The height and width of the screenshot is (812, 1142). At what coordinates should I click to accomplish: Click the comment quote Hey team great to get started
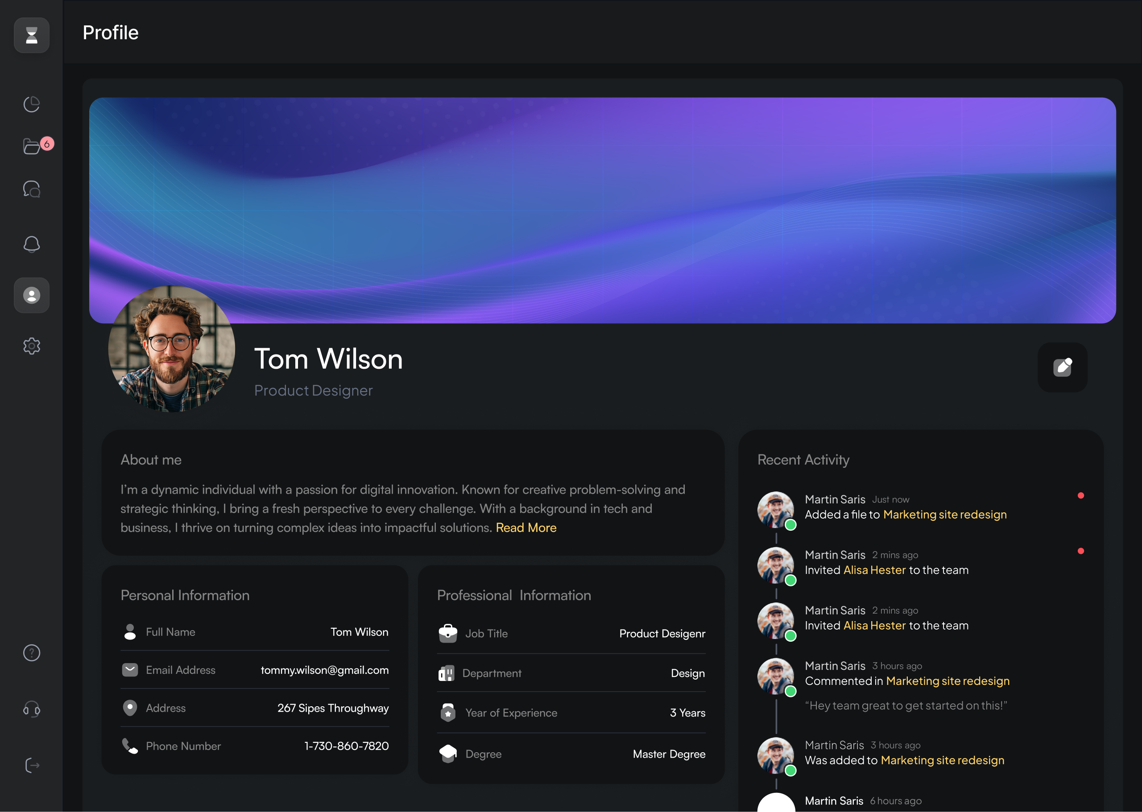coord(906,705)
